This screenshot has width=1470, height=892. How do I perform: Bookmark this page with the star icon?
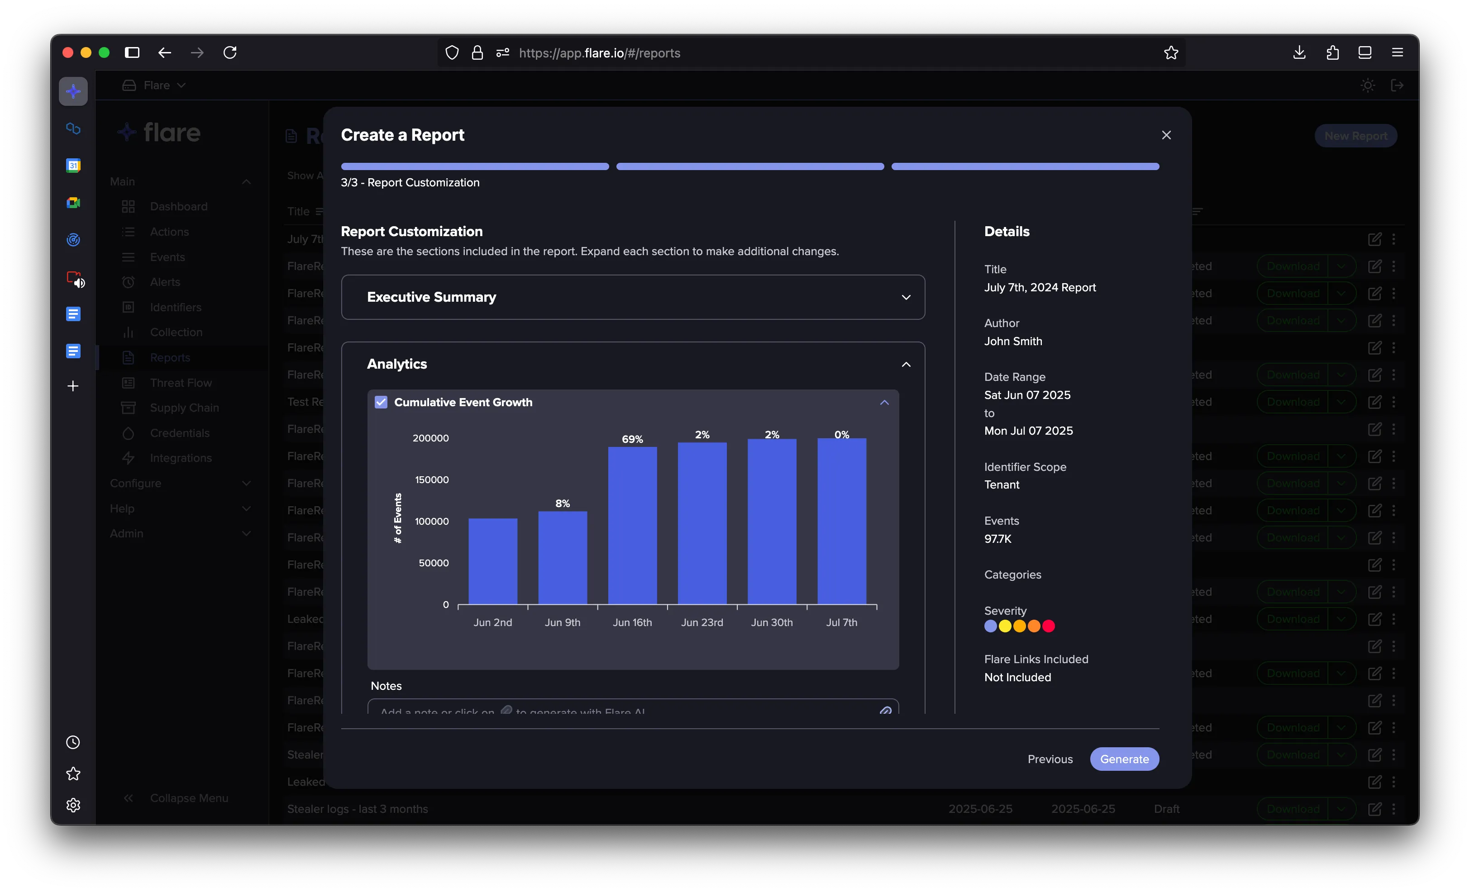1171,53
